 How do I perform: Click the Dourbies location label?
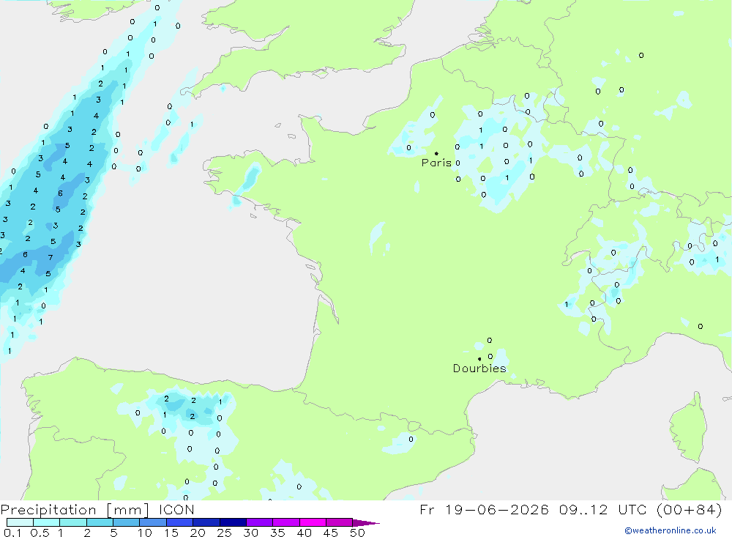pyautogui.click(x=479, y=369)
